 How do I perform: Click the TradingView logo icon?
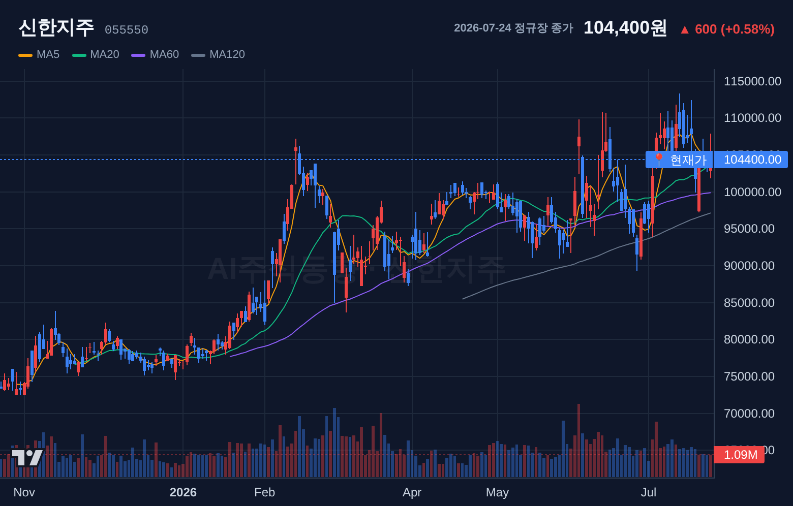click(27, 458)
